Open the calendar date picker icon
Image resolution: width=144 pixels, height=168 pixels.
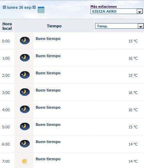click(41, 10)
